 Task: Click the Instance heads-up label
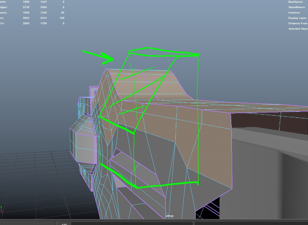click(294, 12)
